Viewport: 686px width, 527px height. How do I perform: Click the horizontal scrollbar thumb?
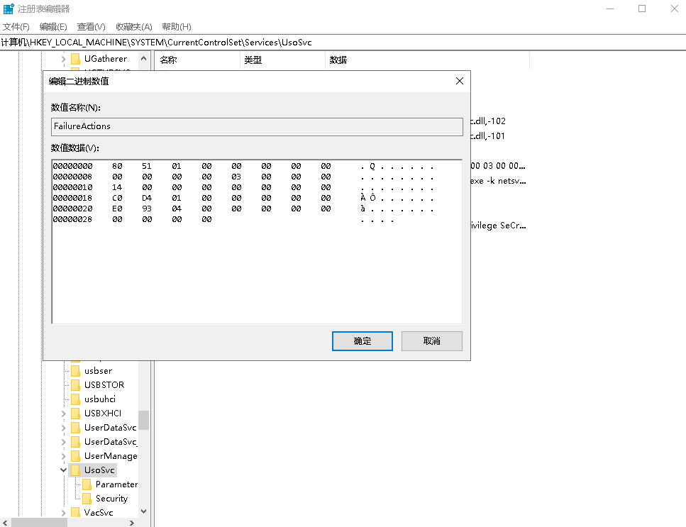40,523
